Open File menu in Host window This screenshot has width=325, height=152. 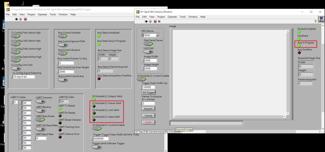pyautogui.click(x=138, y=17)
